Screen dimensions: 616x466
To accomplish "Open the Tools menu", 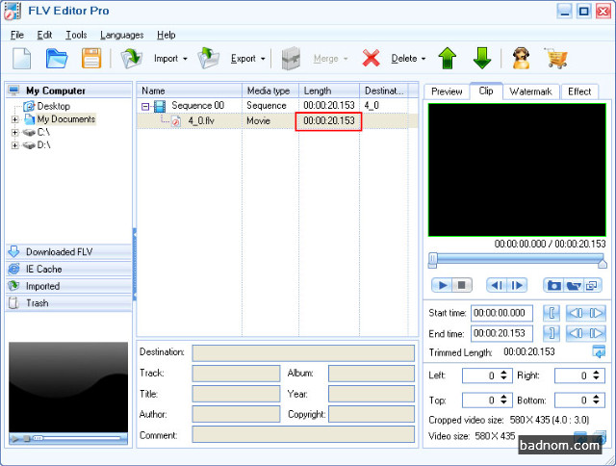I will 76,35.
